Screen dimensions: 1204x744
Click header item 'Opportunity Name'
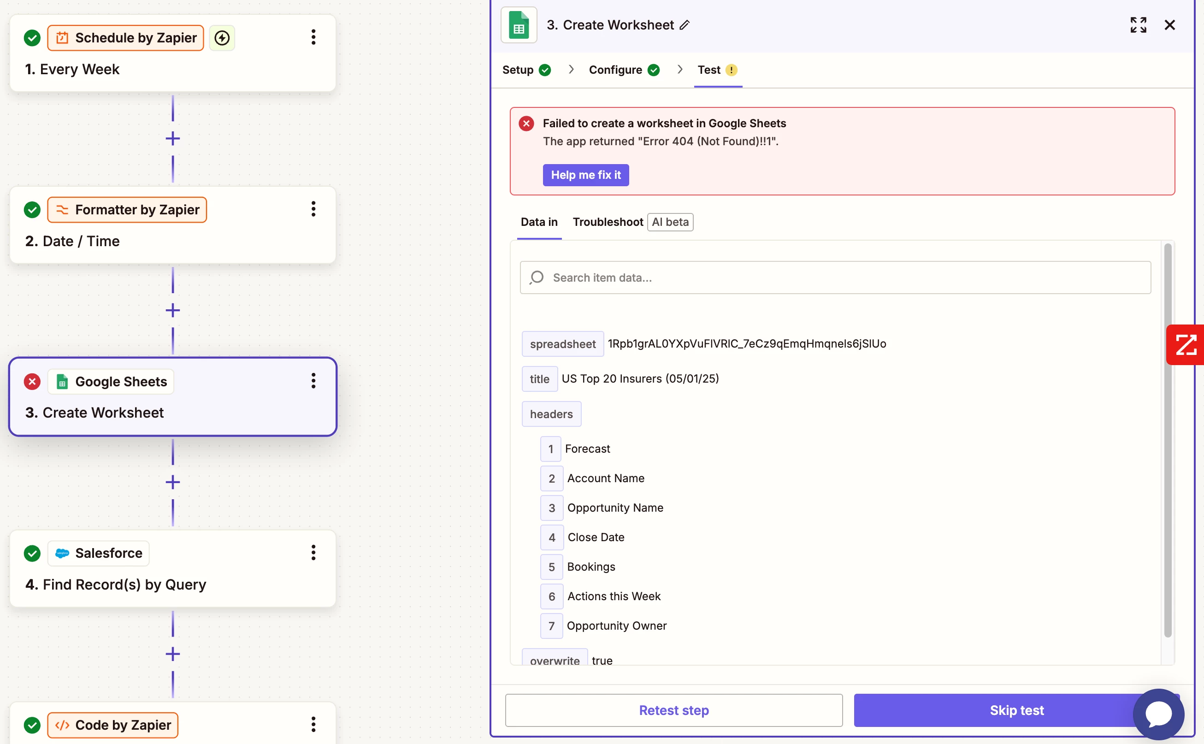[x=614, y=508]
